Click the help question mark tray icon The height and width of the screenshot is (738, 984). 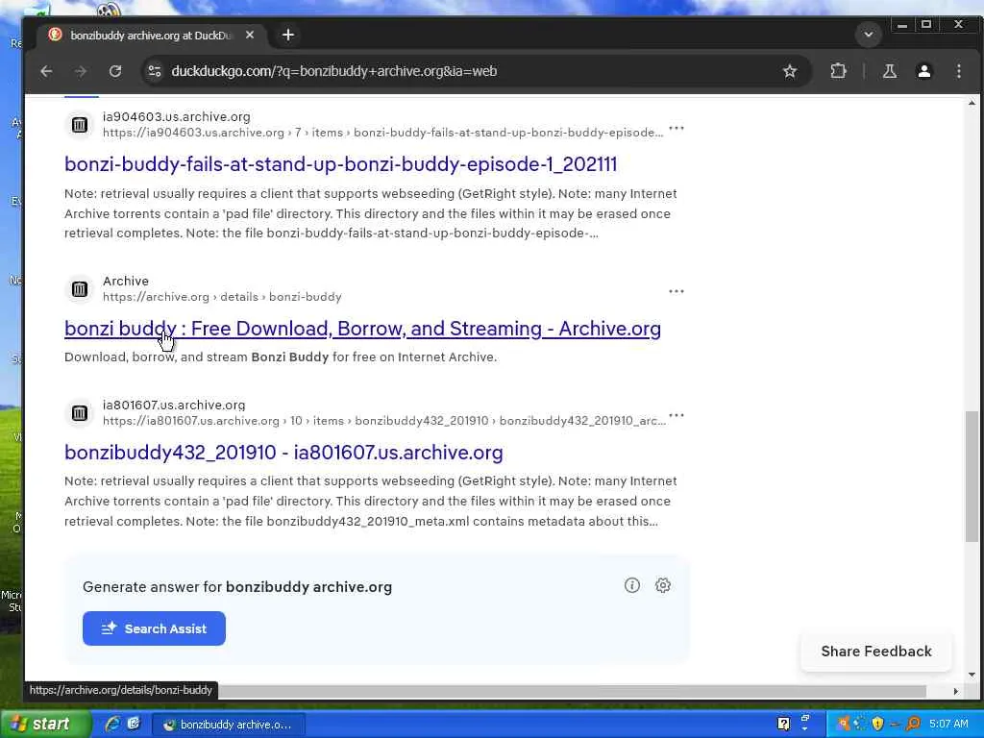point(783,725)
